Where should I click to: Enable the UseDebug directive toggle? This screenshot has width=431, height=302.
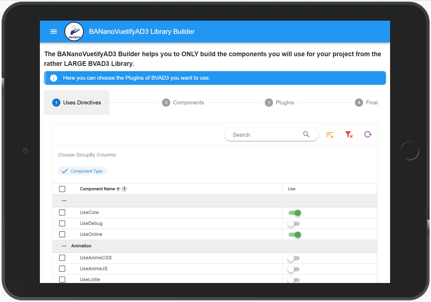coord(294,223)
